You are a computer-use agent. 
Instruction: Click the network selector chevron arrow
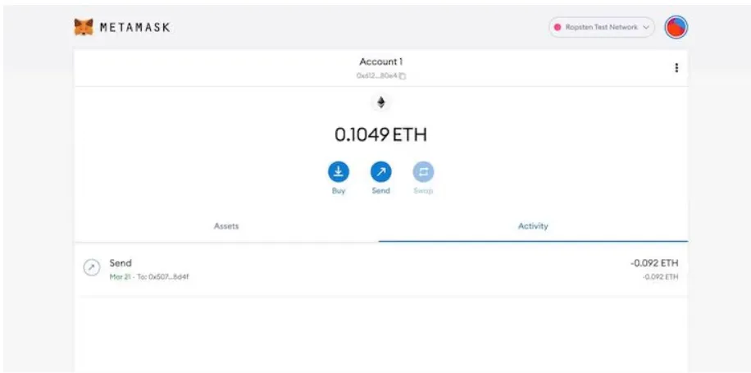point(645,28)
